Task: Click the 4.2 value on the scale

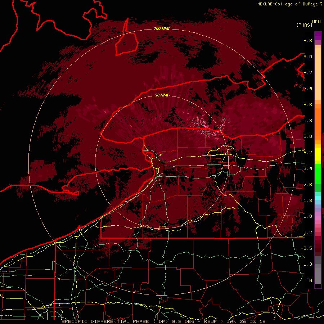Action: tap(308, 153)
